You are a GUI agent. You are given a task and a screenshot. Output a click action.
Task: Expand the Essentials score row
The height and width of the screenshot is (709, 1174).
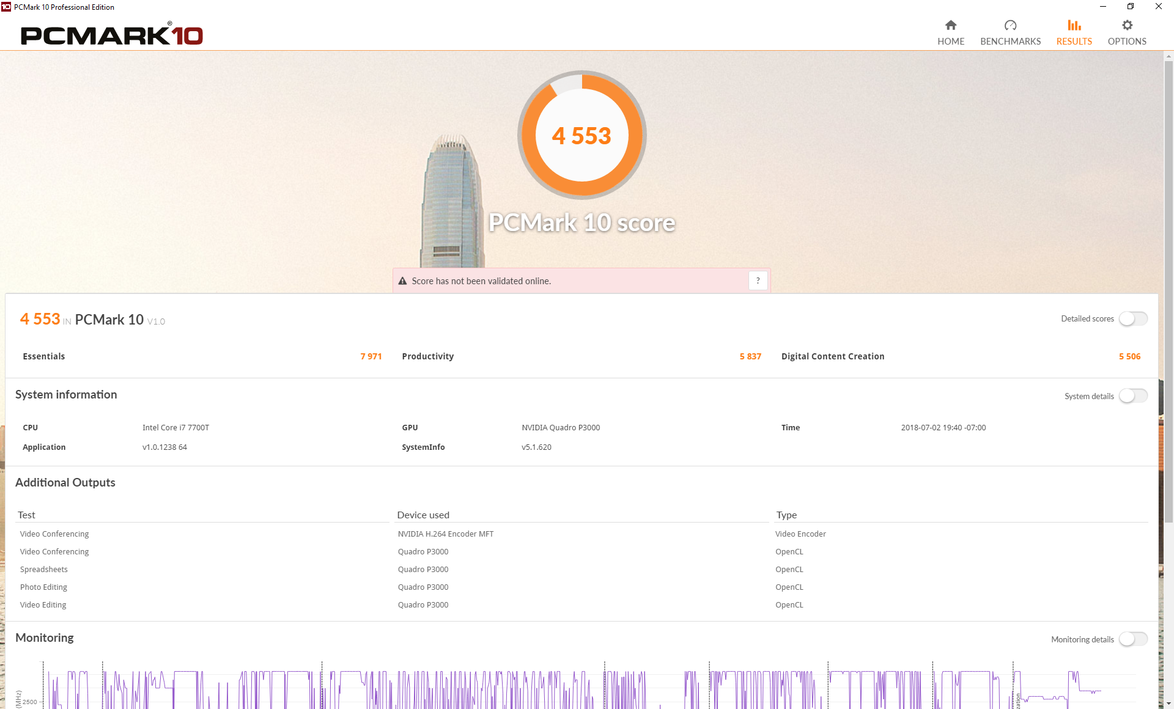[x=44, y=356]
